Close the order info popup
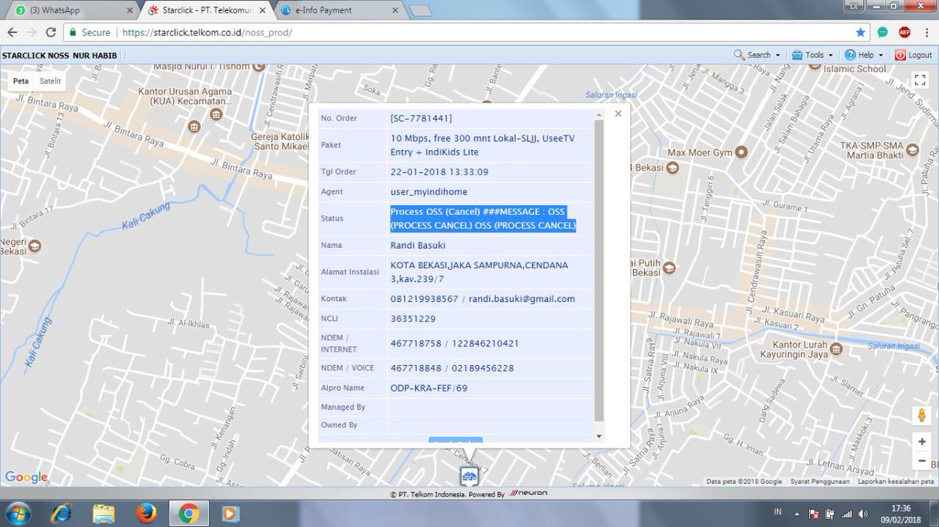 click(x=618, y=113)
